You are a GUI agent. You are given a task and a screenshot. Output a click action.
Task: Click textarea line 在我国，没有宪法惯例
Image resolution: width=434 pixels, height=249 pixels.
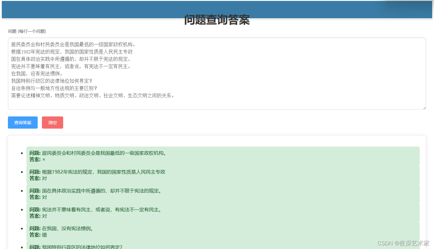pyautogui.click(x=37, y=74)
